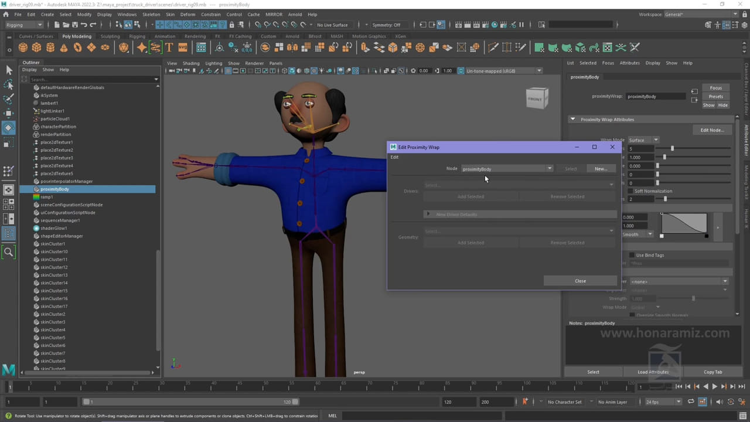
Task: Create a polygon disc from the shelf
Action: pos(105,47)
